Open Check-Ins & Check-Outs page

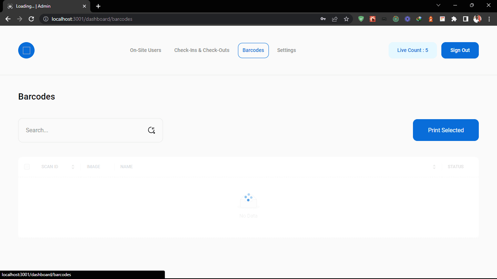(202, 50)
